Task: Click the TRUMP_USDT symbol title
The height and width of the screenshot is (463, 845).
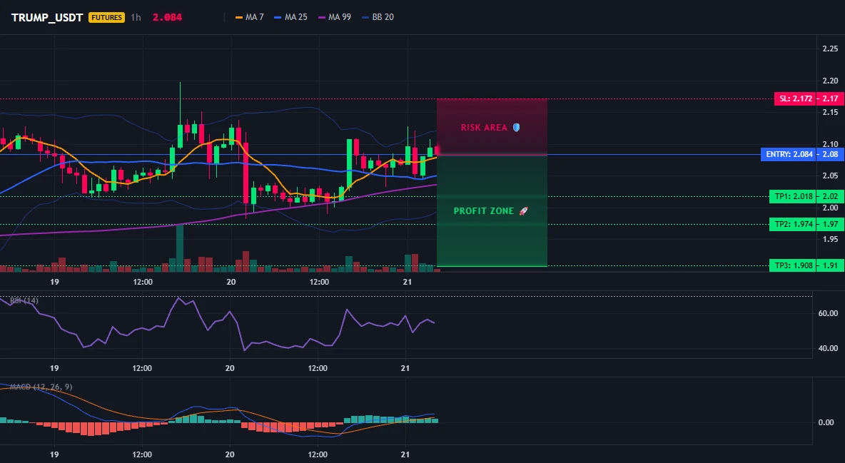Action: tap(47, 17)
